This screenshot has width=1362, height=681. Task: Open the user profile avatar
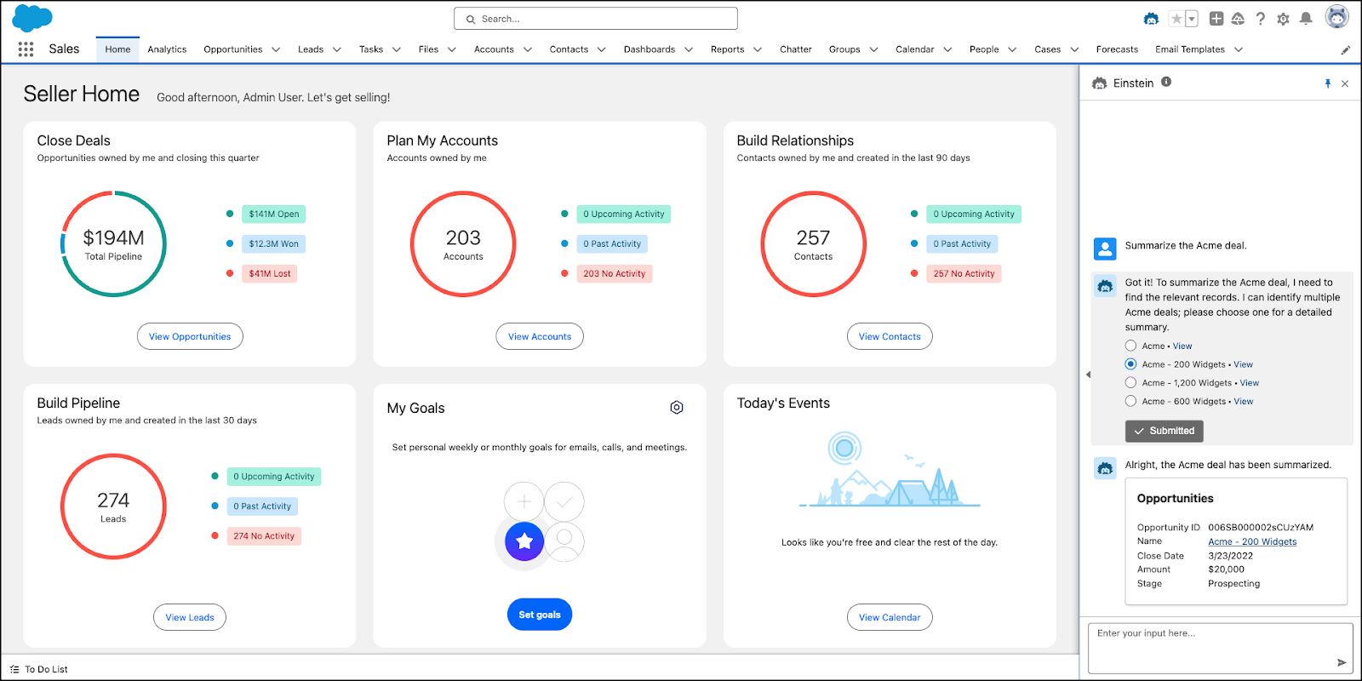point(1337,17)
